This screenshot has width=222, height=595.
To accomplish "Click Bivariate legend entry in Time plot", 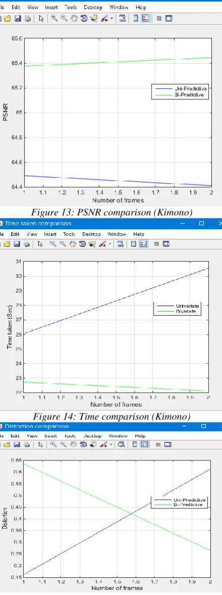I will point(177,312).
